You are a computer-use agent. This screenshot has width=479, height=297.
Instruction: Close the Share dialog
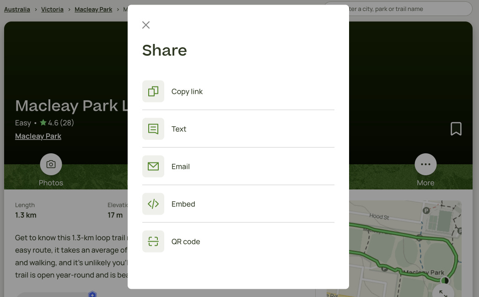click(145, 25)
